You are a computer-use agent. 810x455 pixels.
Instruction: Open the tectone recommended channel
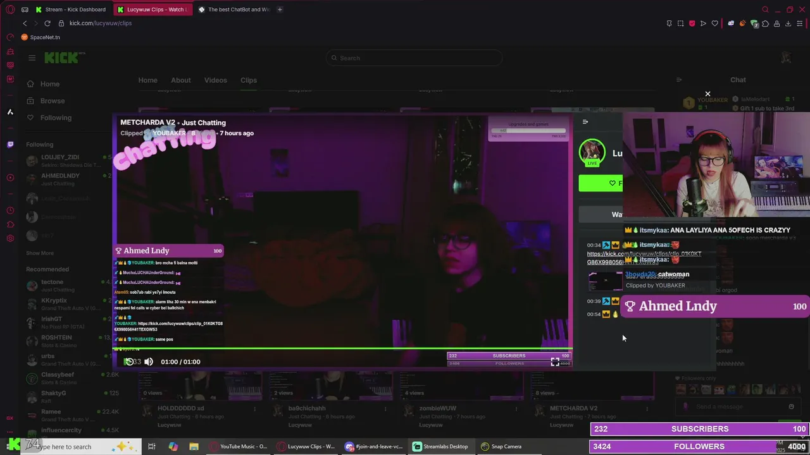68,286
